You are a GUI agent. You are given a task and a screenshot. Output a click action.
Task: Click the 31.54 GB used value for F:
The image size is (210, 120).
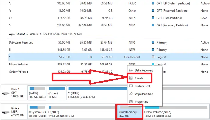coord(86,64)
